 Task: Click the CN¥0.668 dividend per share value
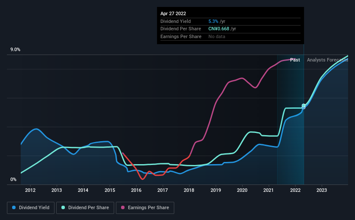(x=219, y=29)
